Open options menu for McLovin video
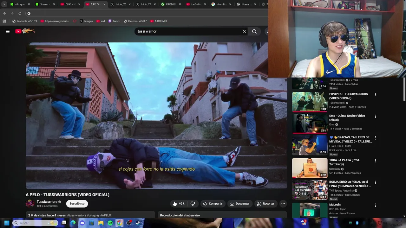406x228 pixels. [x=375, y=205]
